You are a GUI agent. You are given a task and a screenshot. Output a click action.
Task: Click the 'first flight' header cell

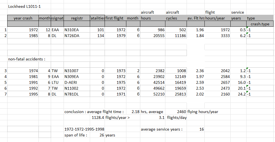[115, 18]
